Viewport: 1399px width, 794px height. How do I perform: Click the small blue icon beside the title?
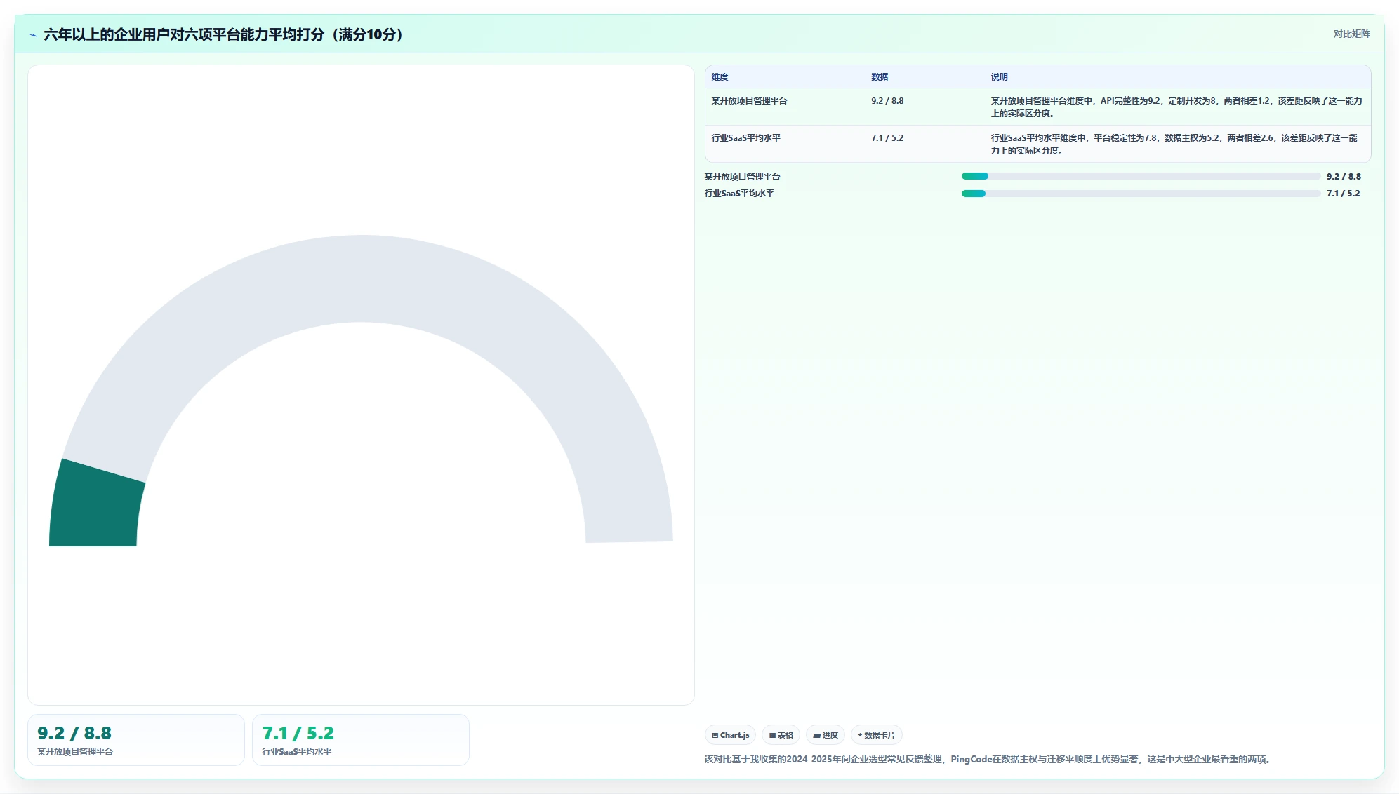(33, 35)
